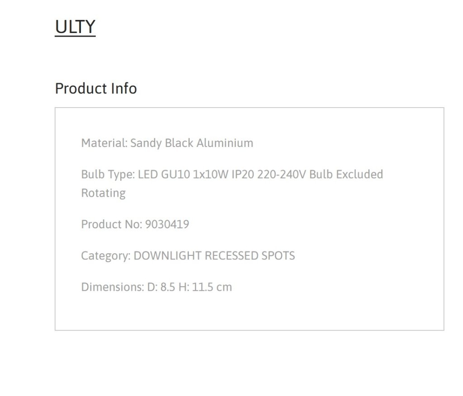Click the Bulb Type specification text
This screenshot has height=396, width=463.
pos(232,184)
